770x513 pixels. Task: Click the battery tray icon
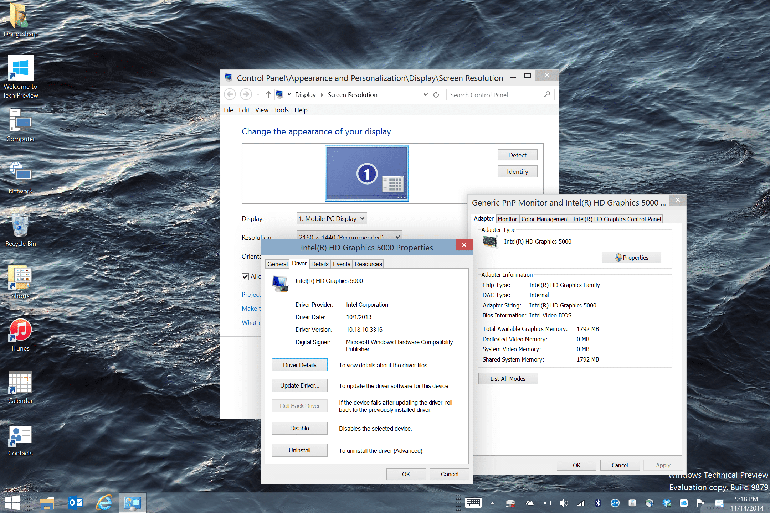[547, 503]
